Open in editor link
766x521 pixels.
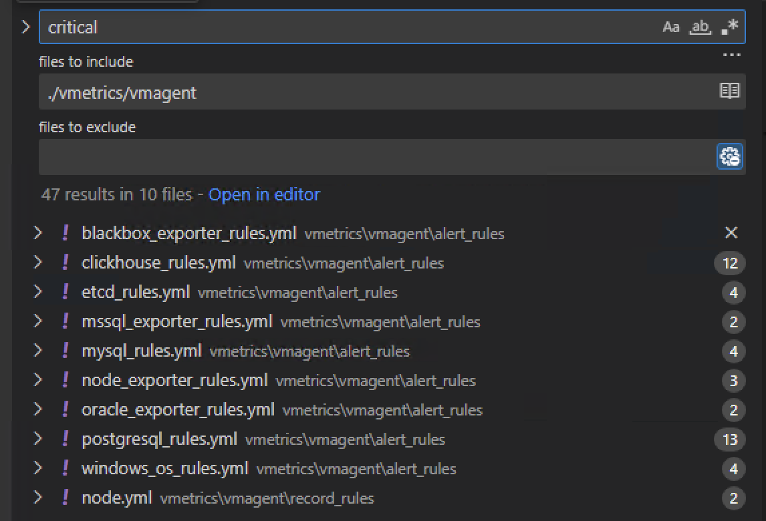(x=264, y=194)
